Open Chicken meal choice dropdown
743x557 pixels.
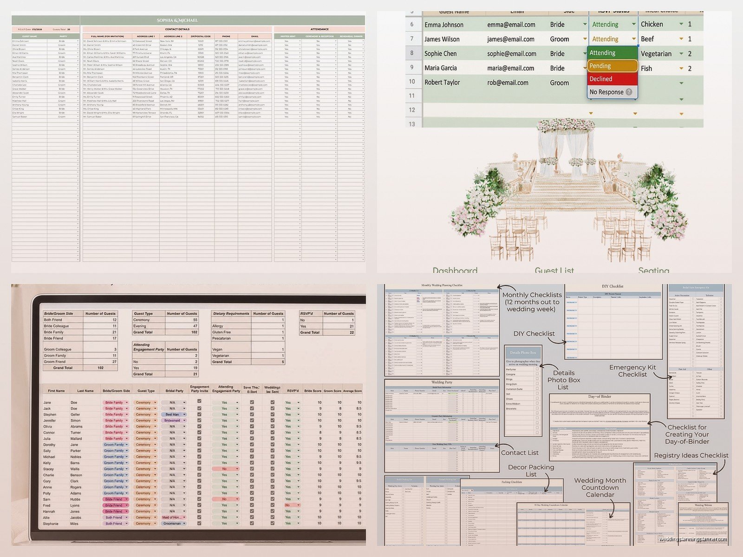(681, 24)
